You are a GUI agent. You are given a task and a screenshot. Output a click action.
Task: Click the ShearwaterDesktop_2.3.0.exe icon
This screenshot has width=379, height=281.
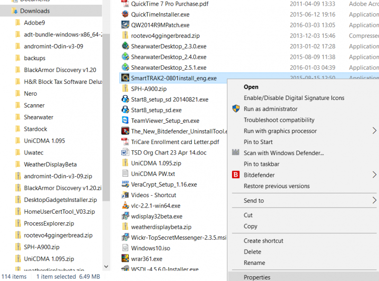(125, 46)
